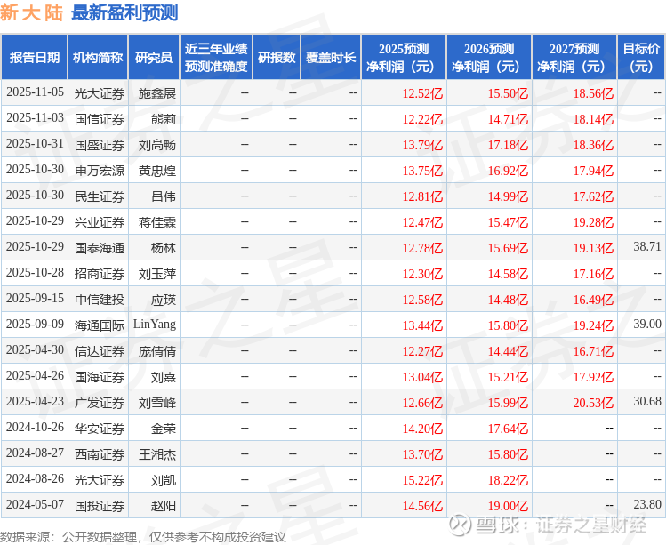This screenshot has width=666, height=545.
Task: Click the 目标价 column header
Action: coord(641,58)
